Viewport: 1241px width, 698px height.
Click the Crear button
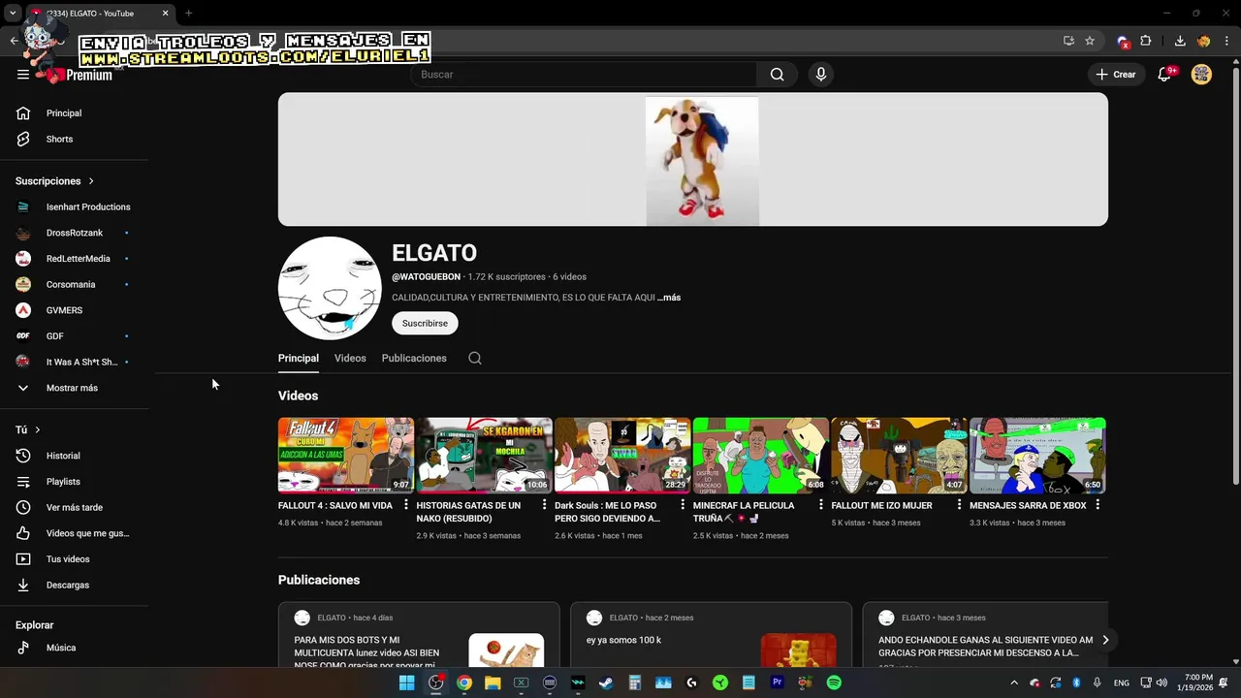point(1116,75)
